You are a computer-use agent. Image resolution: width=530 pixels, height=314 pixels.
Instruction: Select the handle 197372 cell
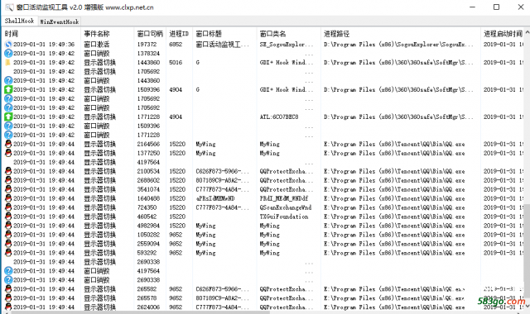(147, 44)
